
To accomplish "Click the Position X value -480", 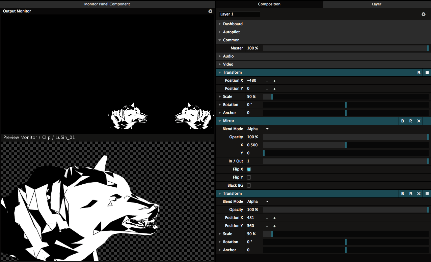I will [x=252, y=80].
